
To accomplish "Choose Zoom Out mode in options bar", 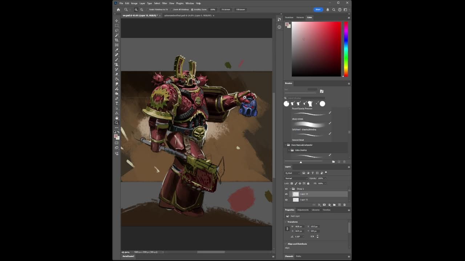I will tap(142, 10).
